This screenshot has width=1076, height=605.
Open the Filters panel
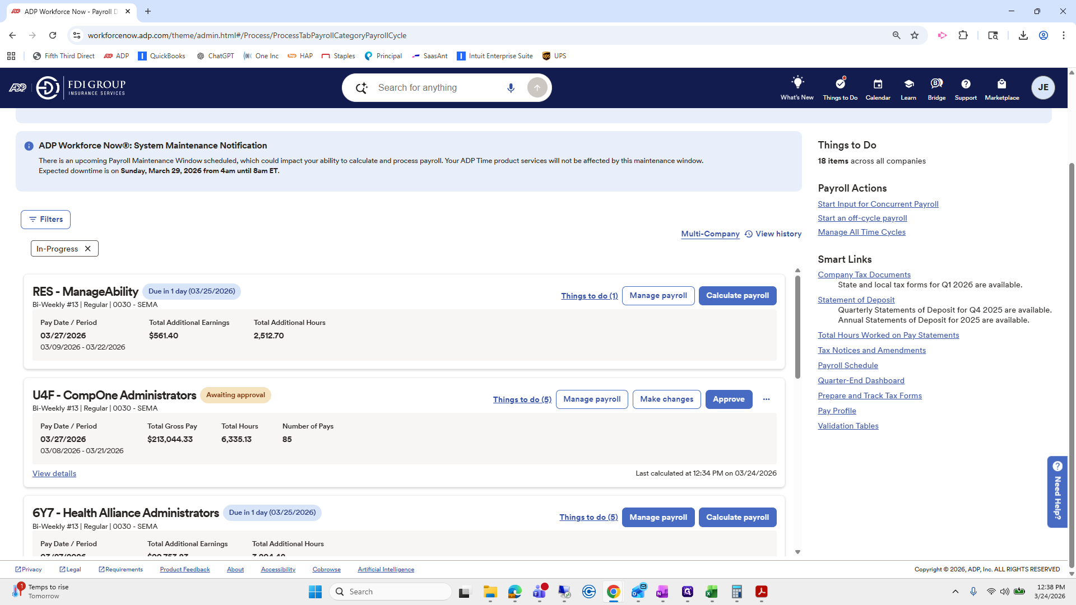coord(46,220)
